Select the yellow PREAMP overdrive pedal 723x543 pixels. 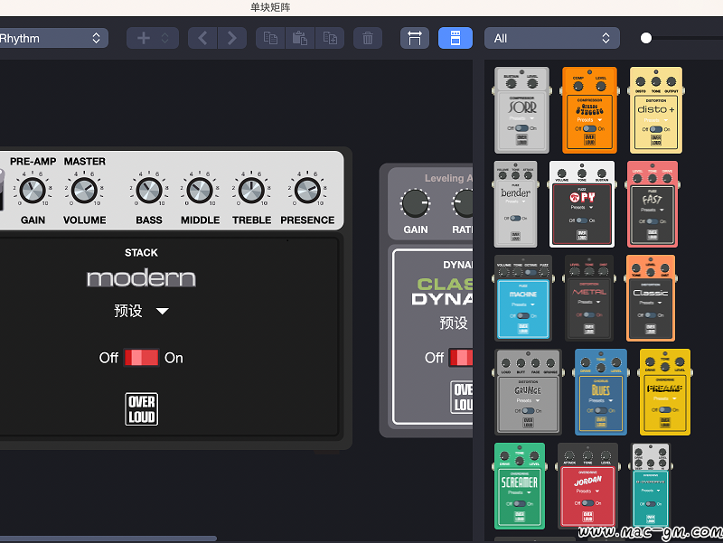pyautogui.click(x=665, y=392)
